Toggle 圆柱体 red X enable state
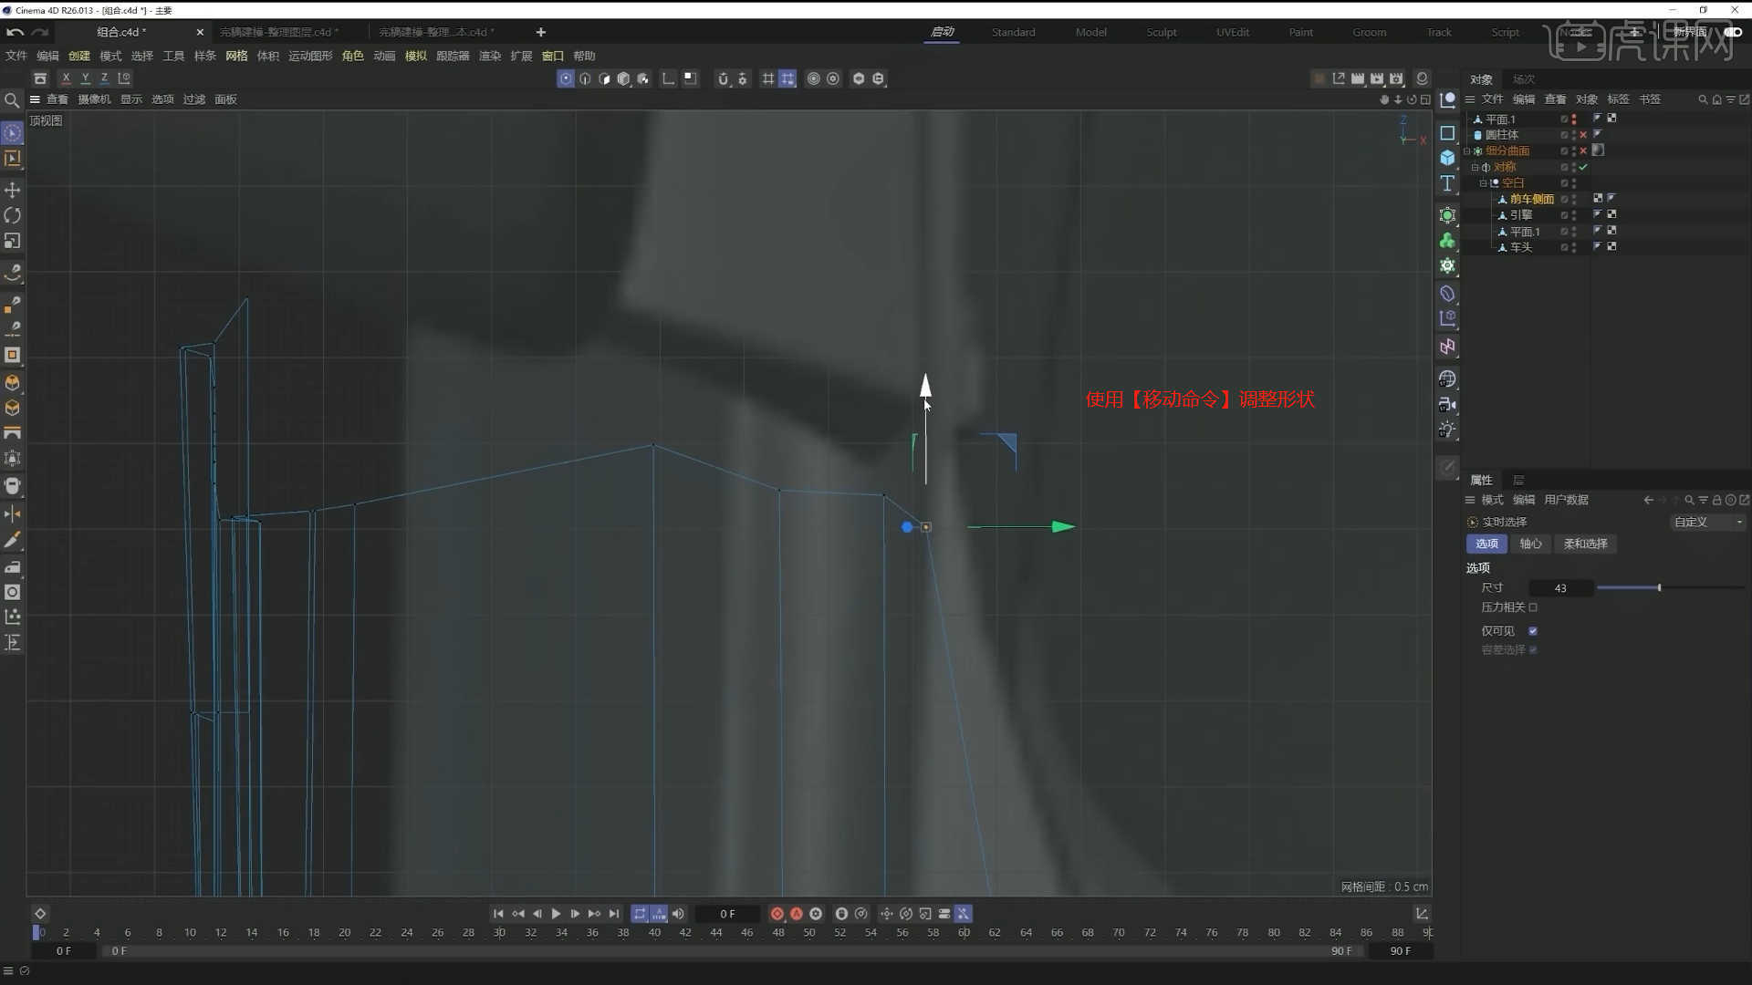The image size is (1752, 985). pos(1584,135)
